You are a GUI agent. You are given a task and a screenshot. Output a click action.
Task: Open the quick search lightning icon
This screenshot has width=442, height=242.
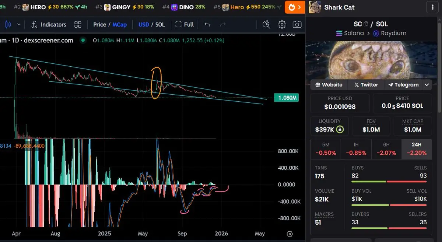pos(266,25)
